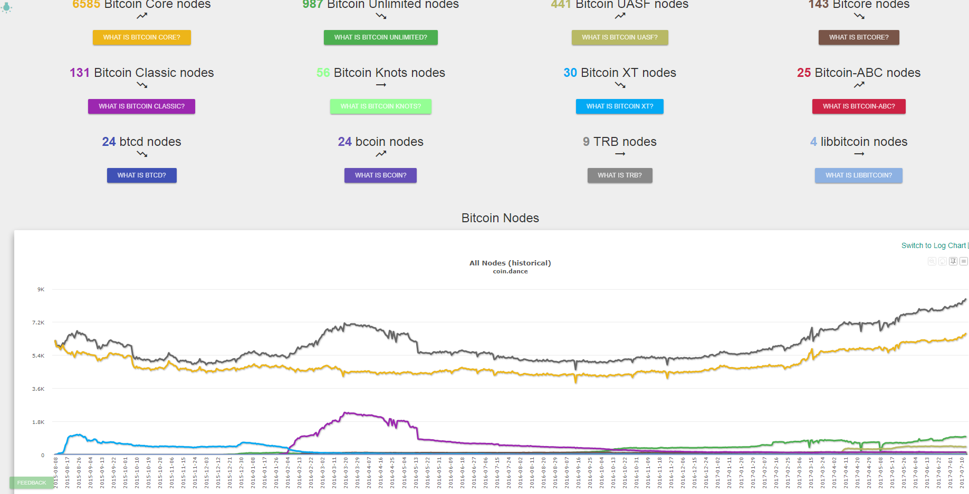Image resolution: width=969 pixels, height=494 pixels.
Task: Click the flat arrow under Bitcoin Knots nodes
Action: [x=381, y=85]
